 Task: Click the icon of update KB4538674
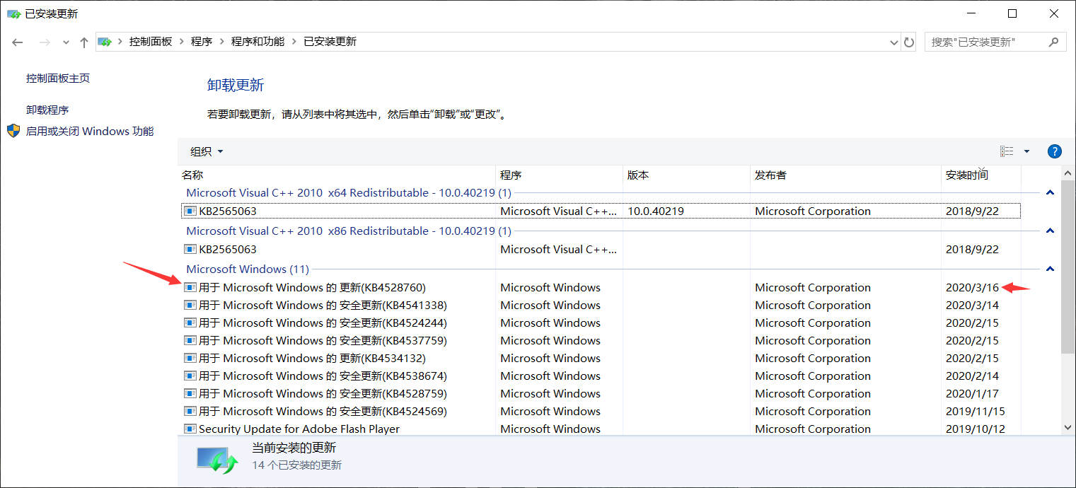pyautogui.click(x=190, y=376)
